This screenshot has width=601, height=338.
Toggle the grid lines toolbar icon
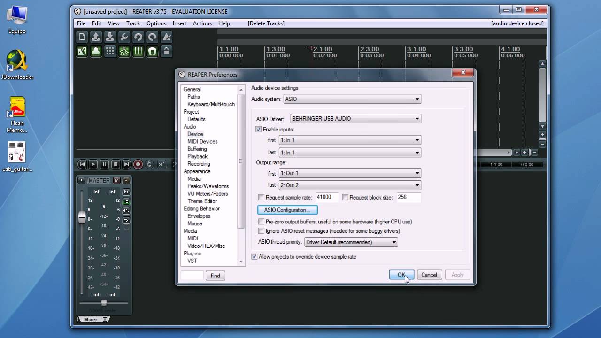coord(138,51)
